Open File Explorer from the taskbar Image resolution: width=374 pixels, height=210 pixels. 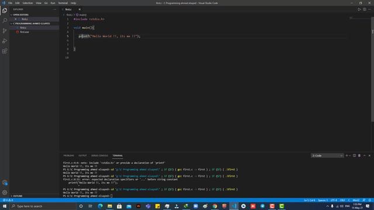(110, 206)
